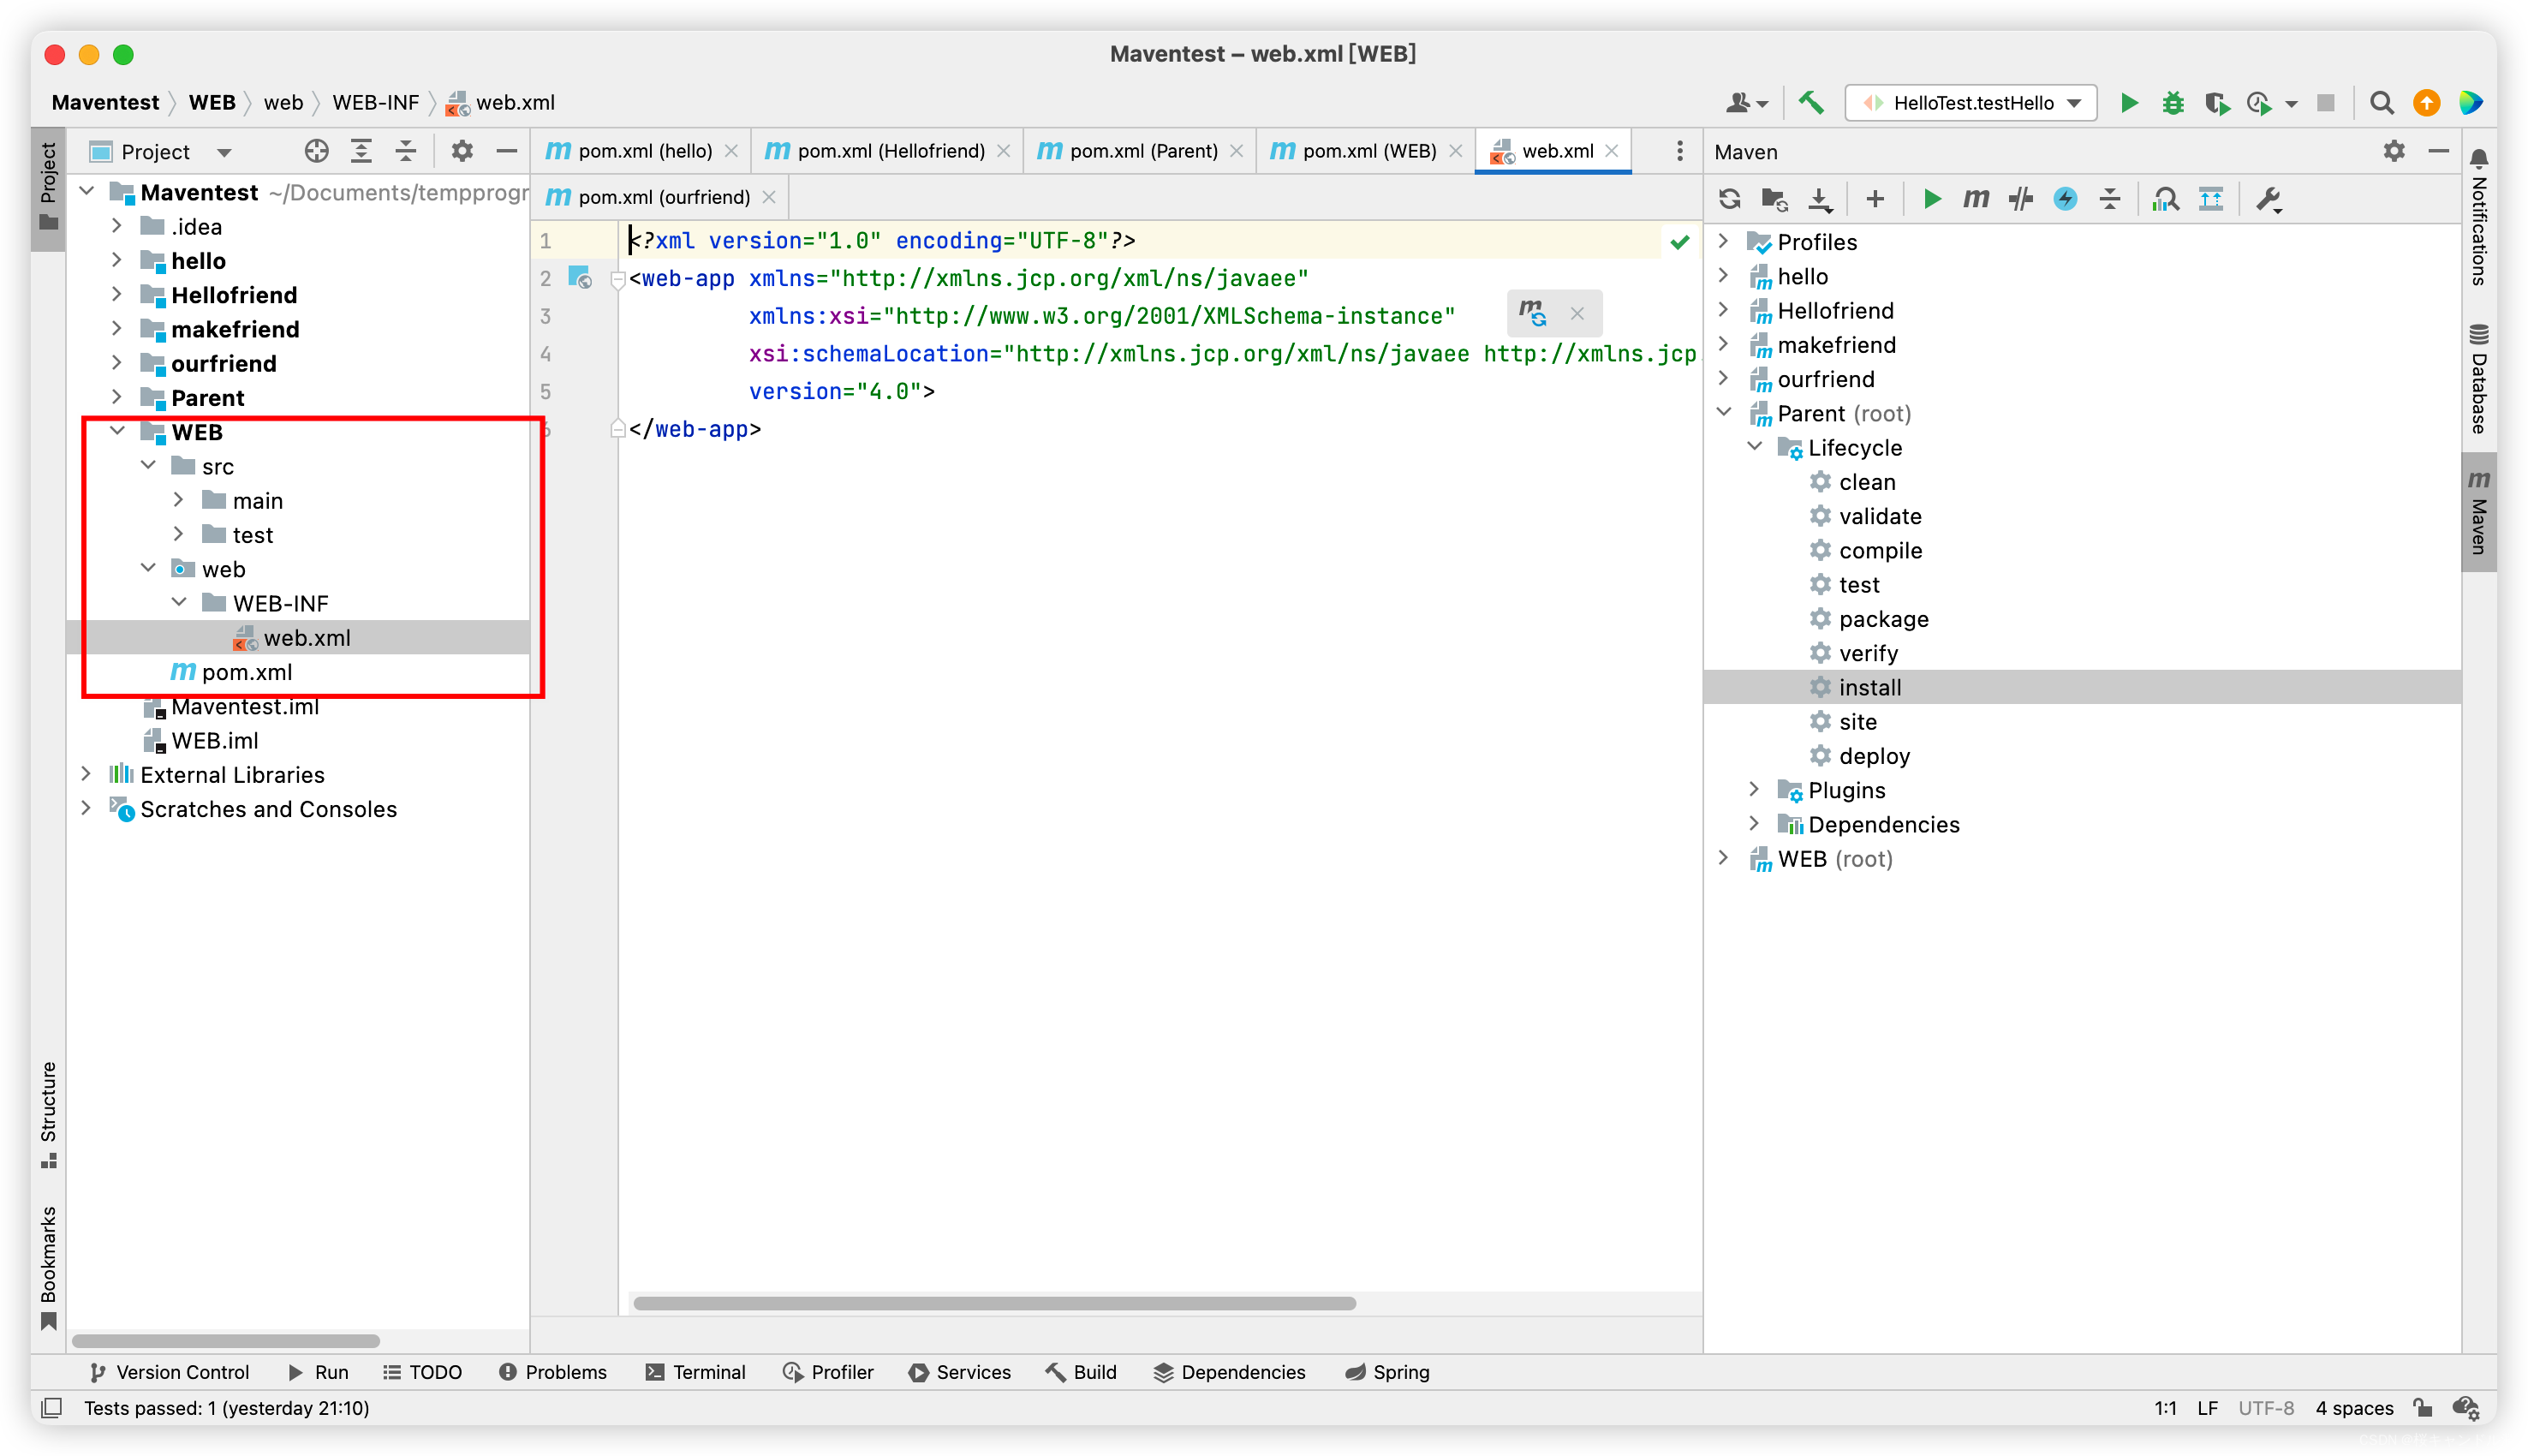Run selected Maven build in Maven panel

point(1932,199)
